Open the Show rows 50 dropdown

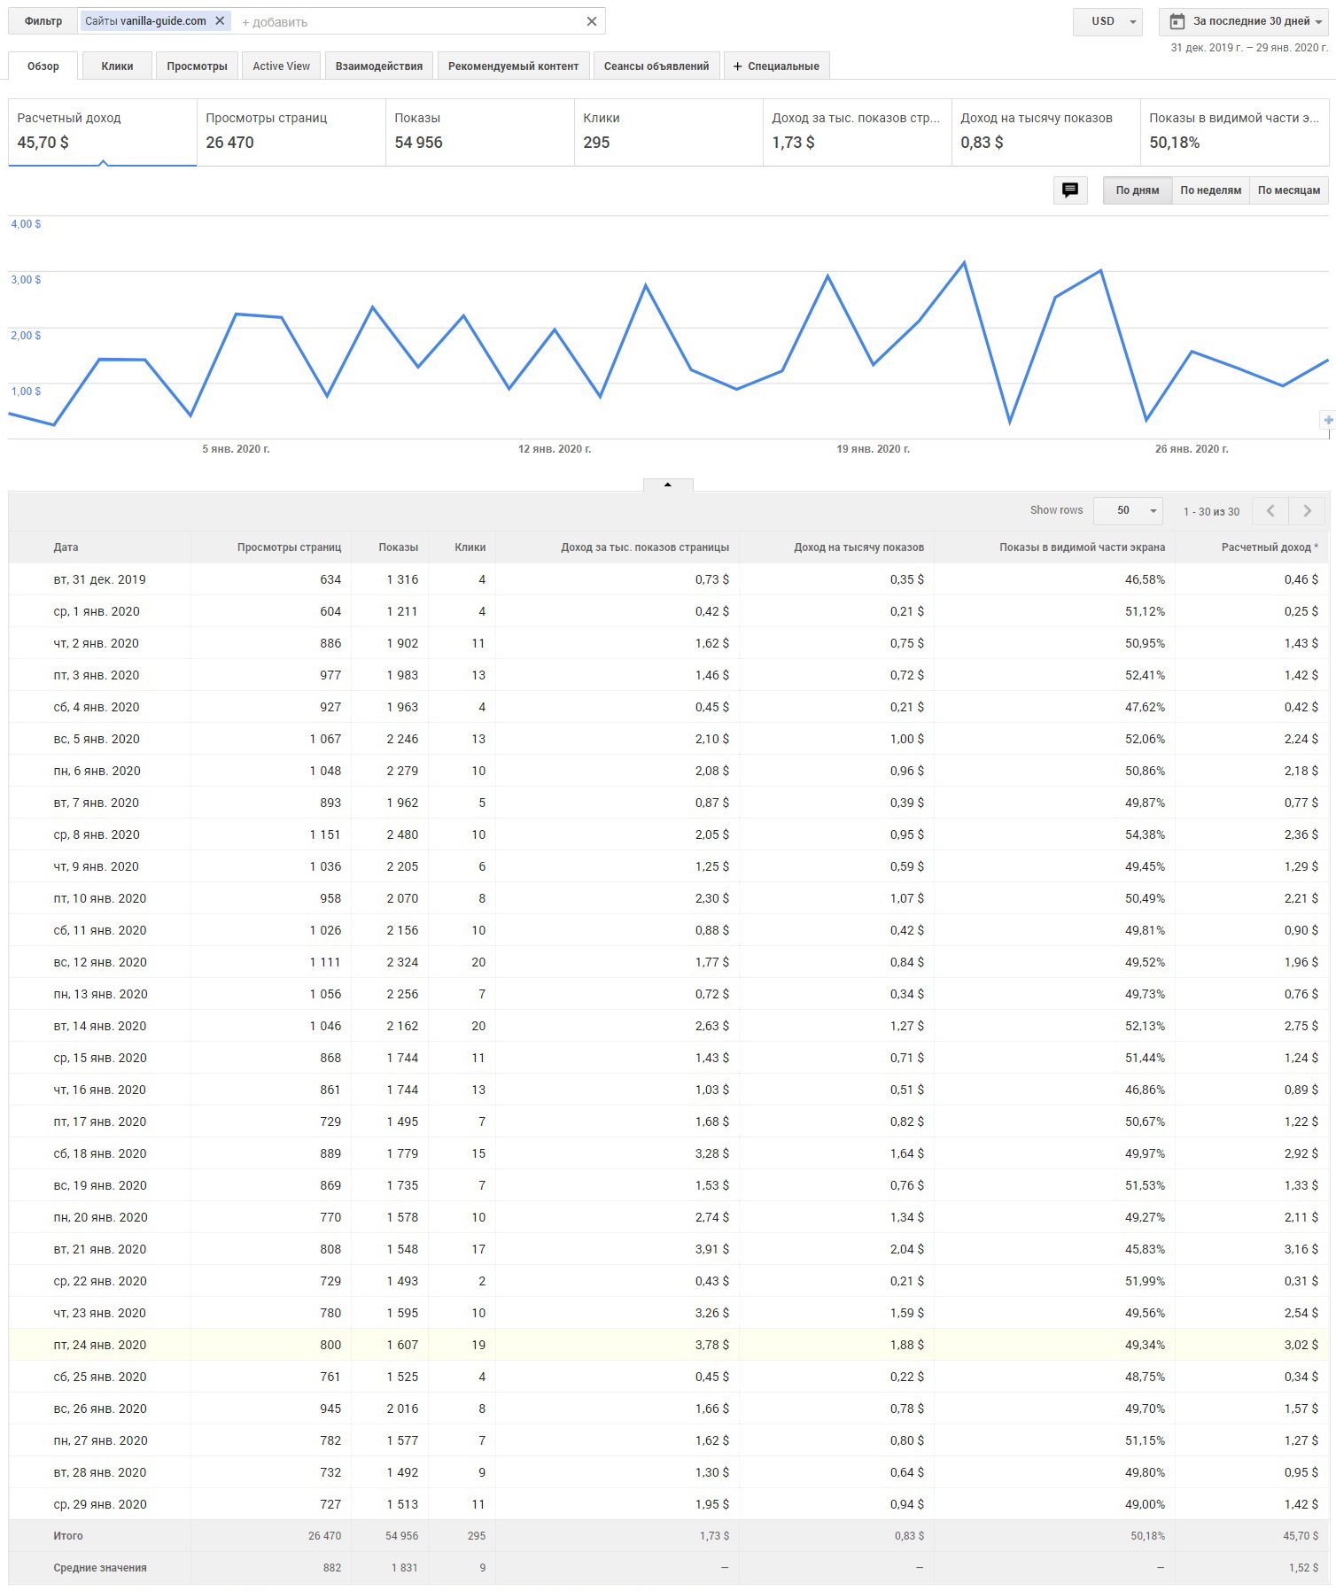(1128, 511)
